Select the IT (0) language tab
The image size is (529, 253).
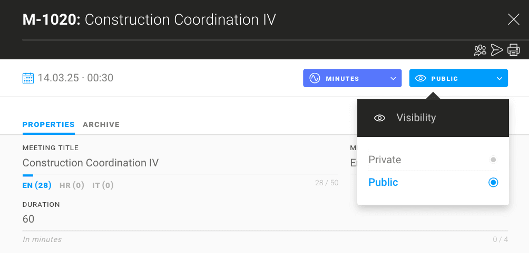103,185
